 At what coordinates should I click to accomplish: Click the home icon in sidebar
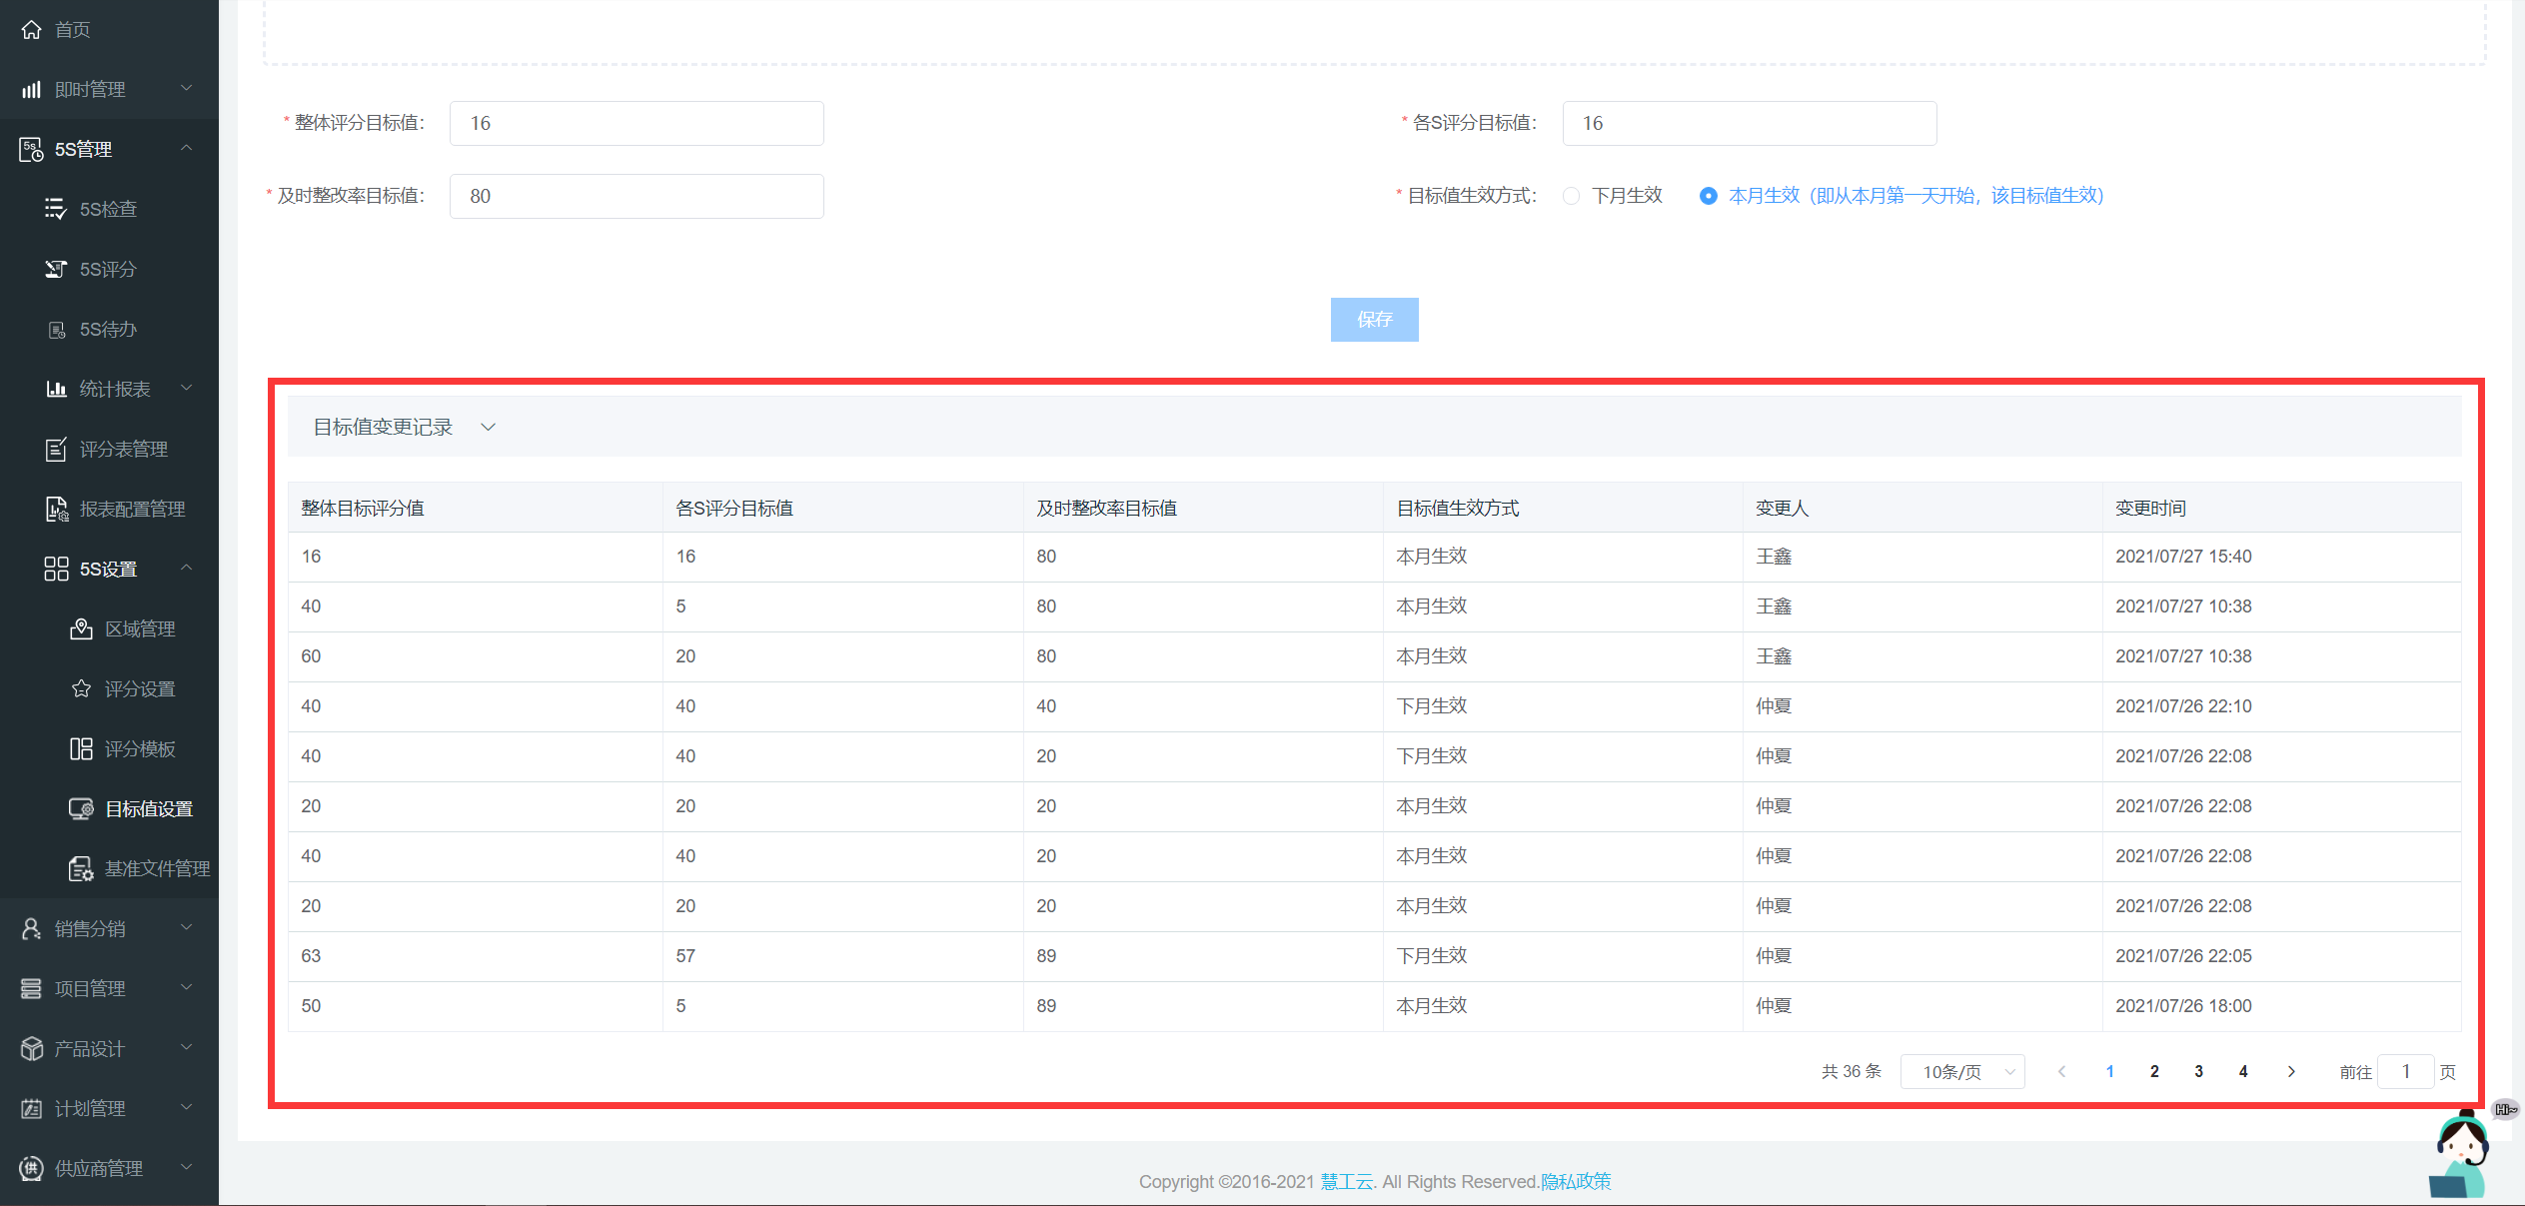[x=32, y=30]
